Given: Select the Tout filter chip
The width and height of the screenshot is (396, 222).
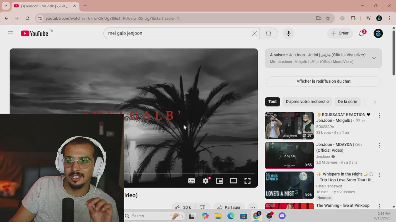Looking at the screenshot, I should click(273, 102).
